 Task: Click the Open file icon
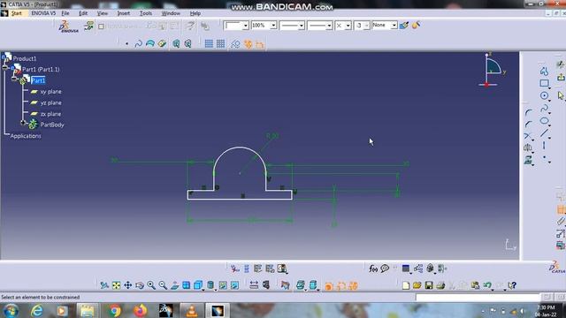click(417, 285)
